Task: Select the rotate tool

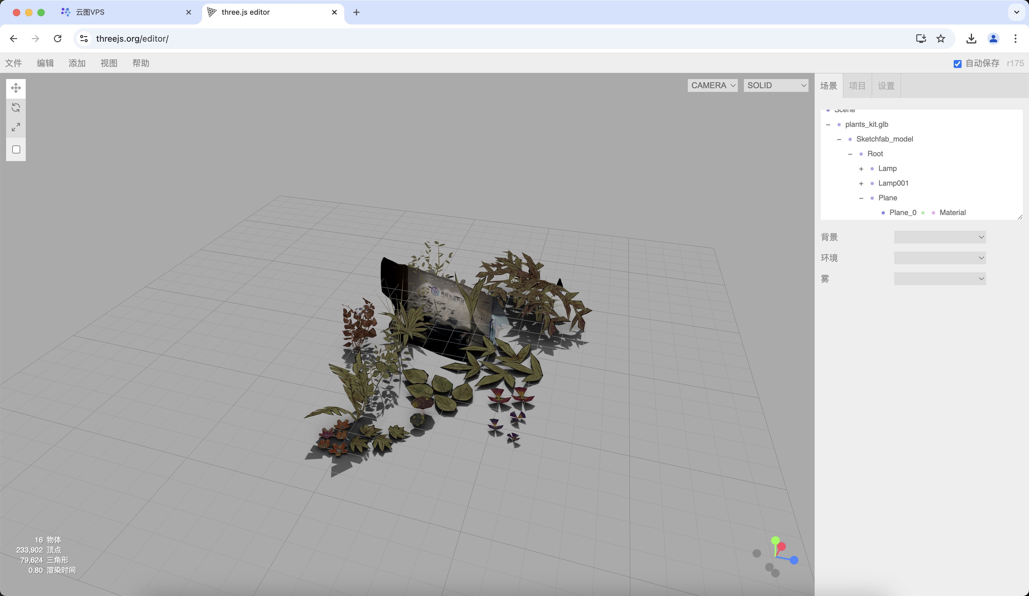Action: coord(16,108)
